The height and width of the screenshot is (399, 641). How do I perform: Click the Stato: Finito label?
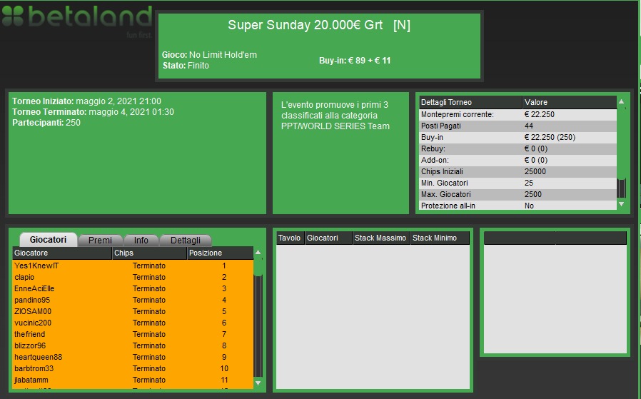186,66
